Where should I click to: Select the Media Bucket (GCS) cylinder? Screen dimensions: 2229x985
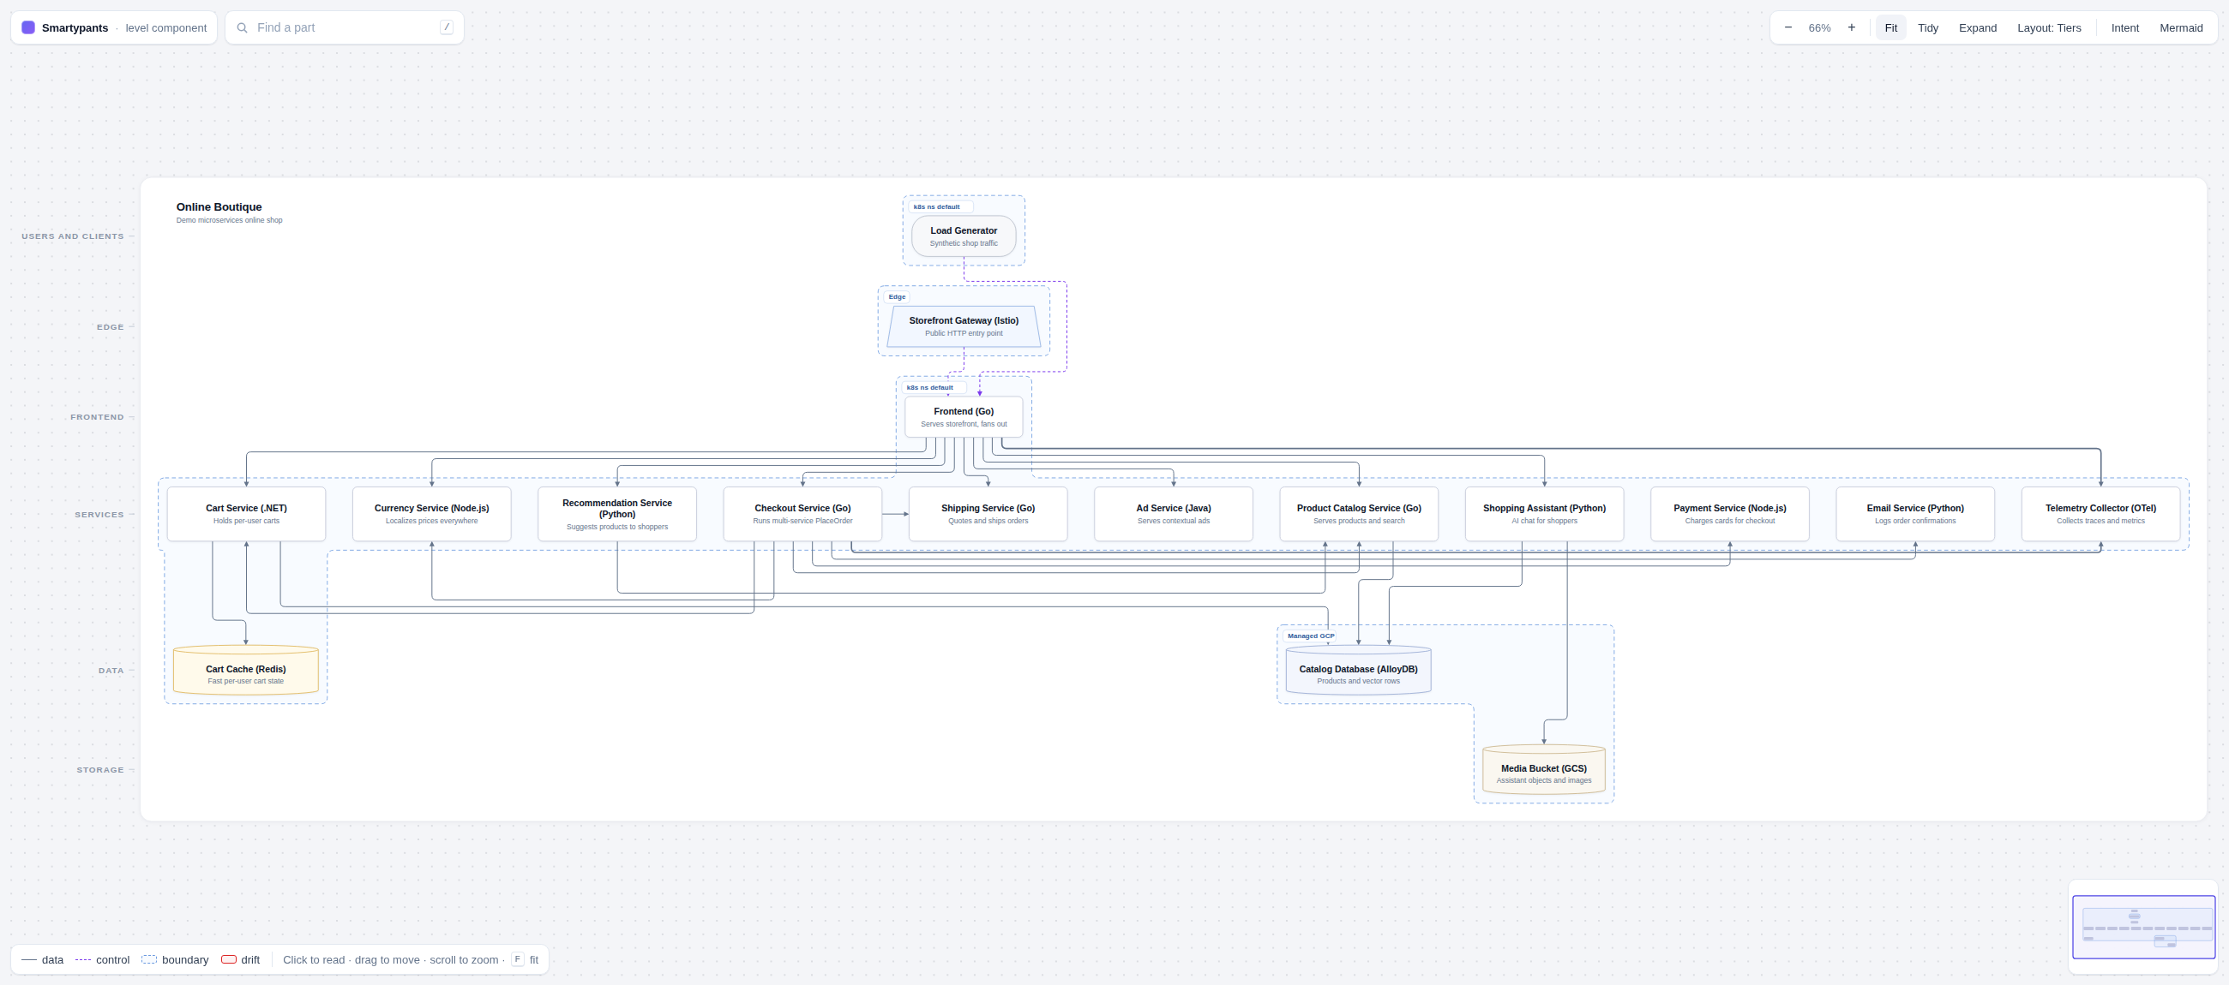click(1544, 770)
